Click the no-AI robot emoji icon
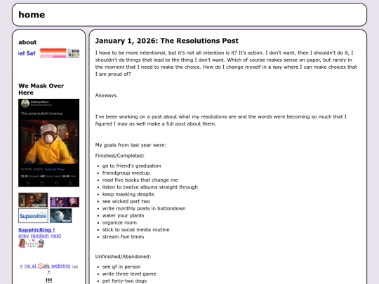The image size is (379, 284). click(x=46, y=266)
